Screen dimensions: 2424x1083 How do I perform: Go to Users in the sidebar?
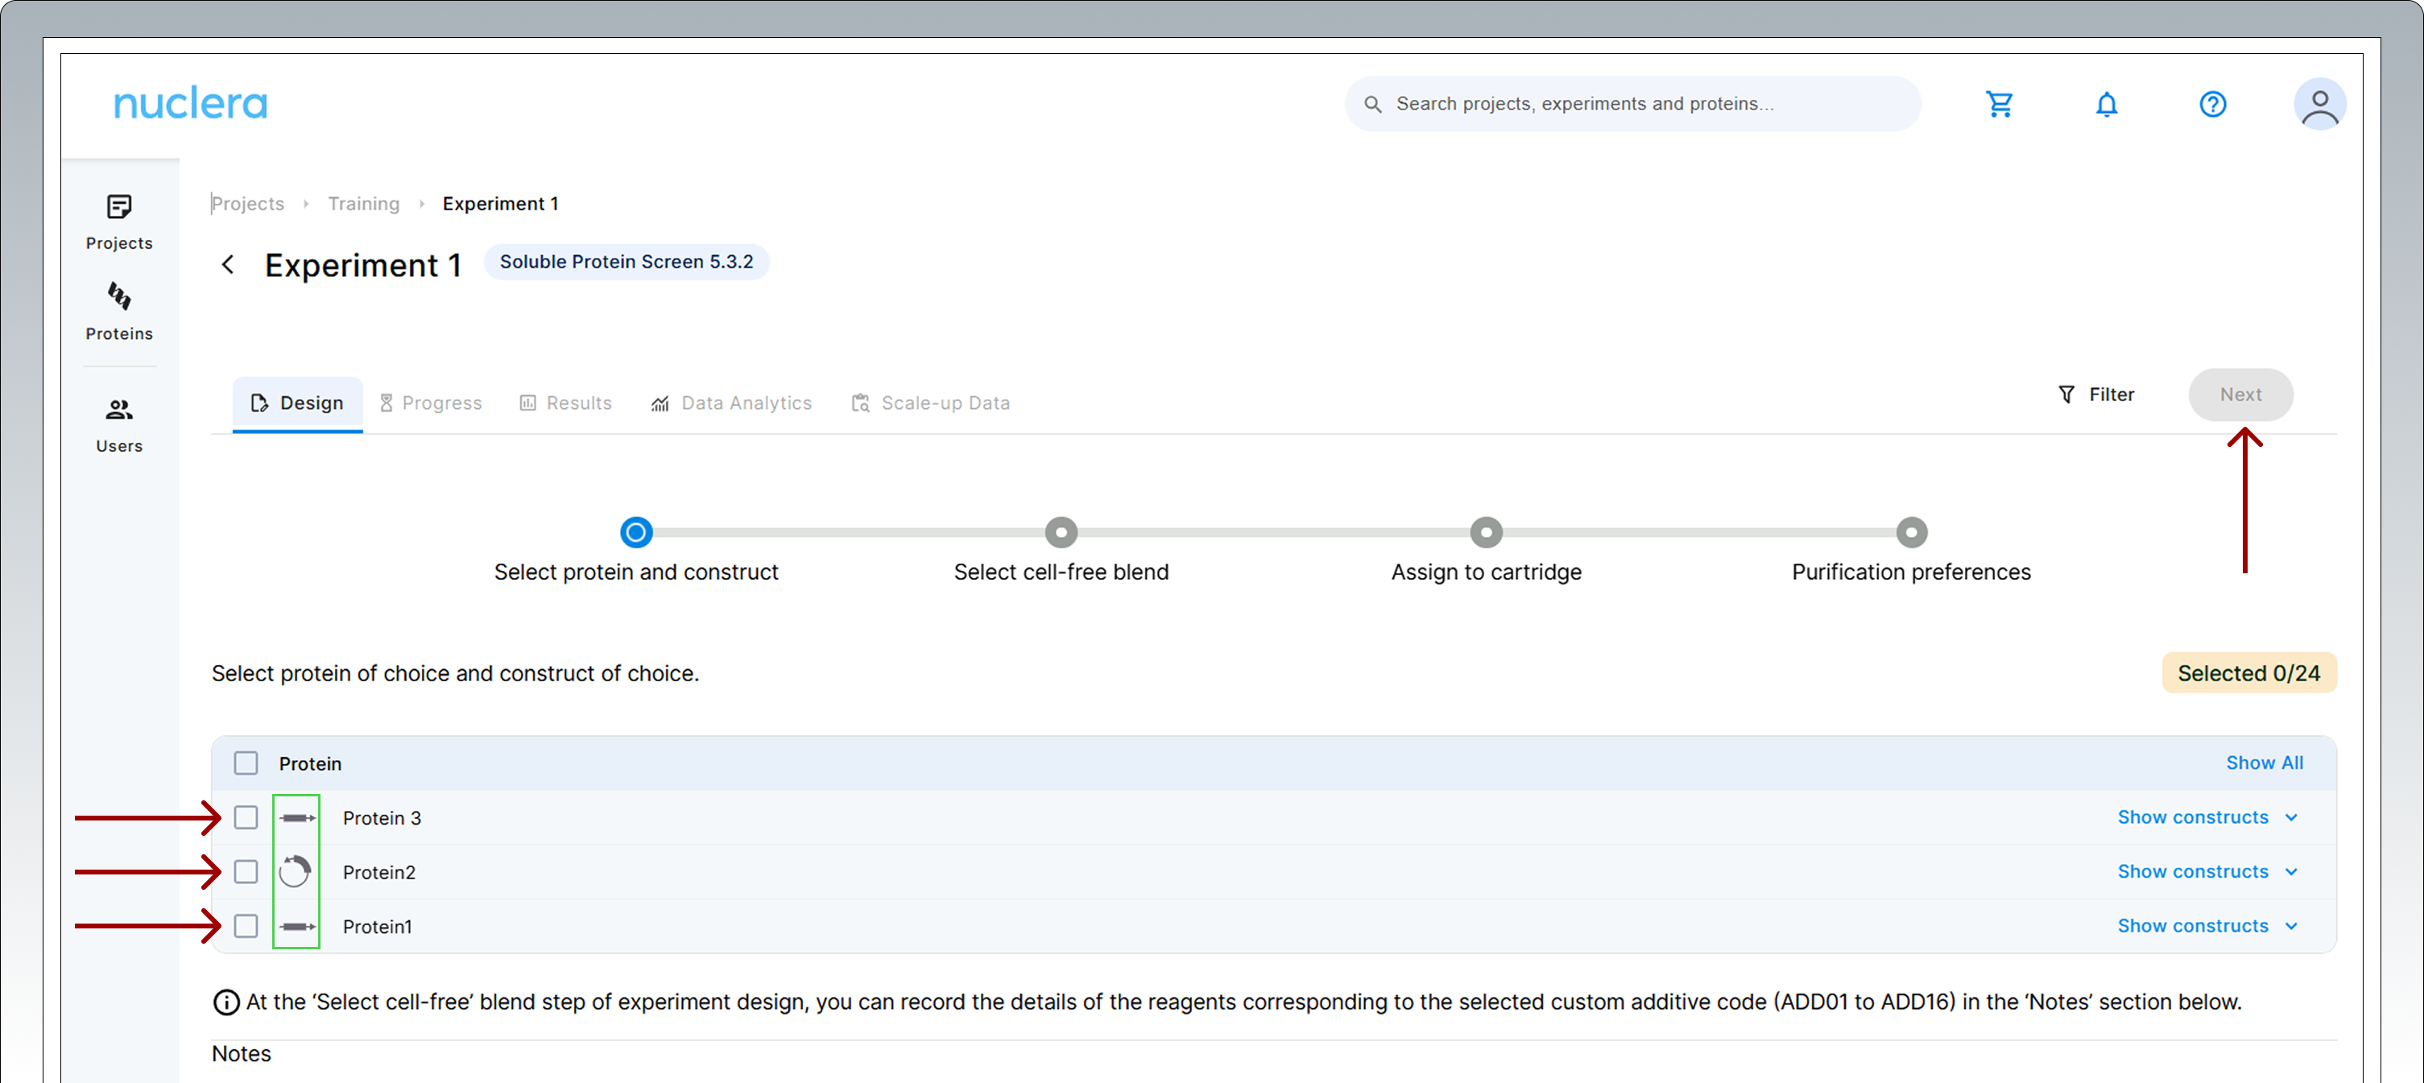pyautogui.click(x=119, y=425)
